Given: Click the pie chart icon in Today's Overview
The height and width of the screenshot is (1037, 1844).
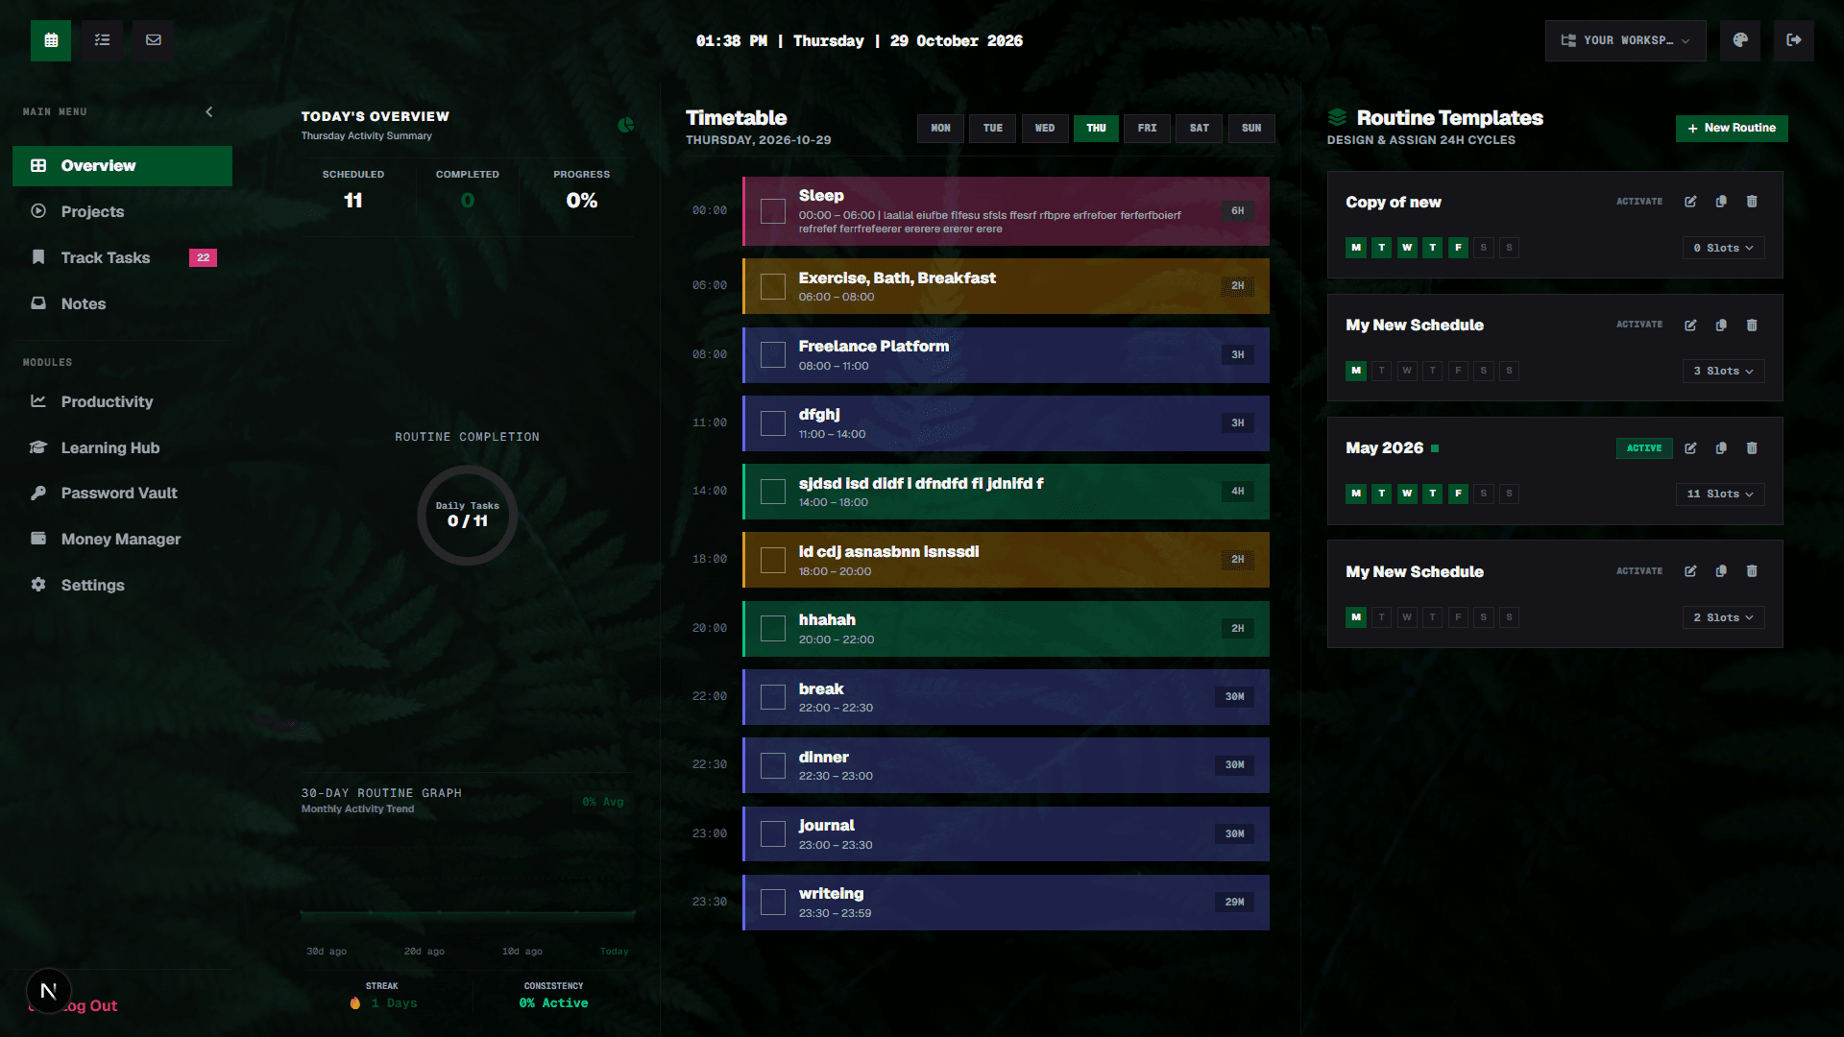Looking at the screenshot, I should pos(625,125).
